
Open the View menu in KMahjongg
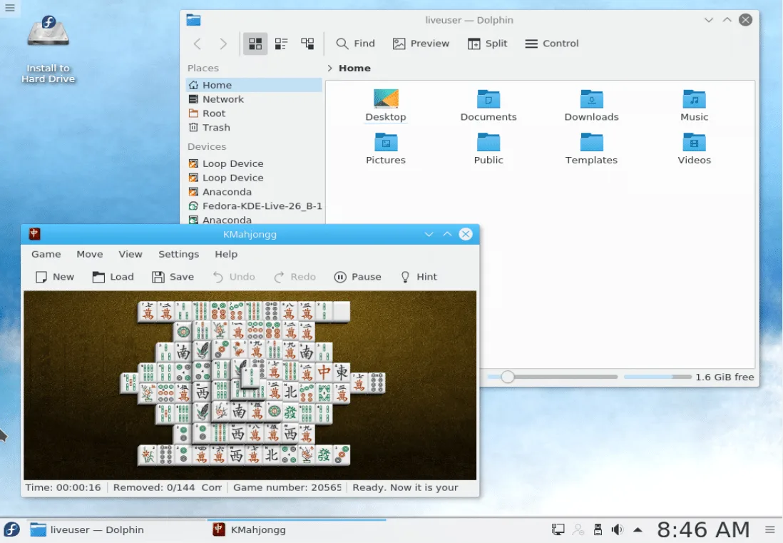[130, 254]
